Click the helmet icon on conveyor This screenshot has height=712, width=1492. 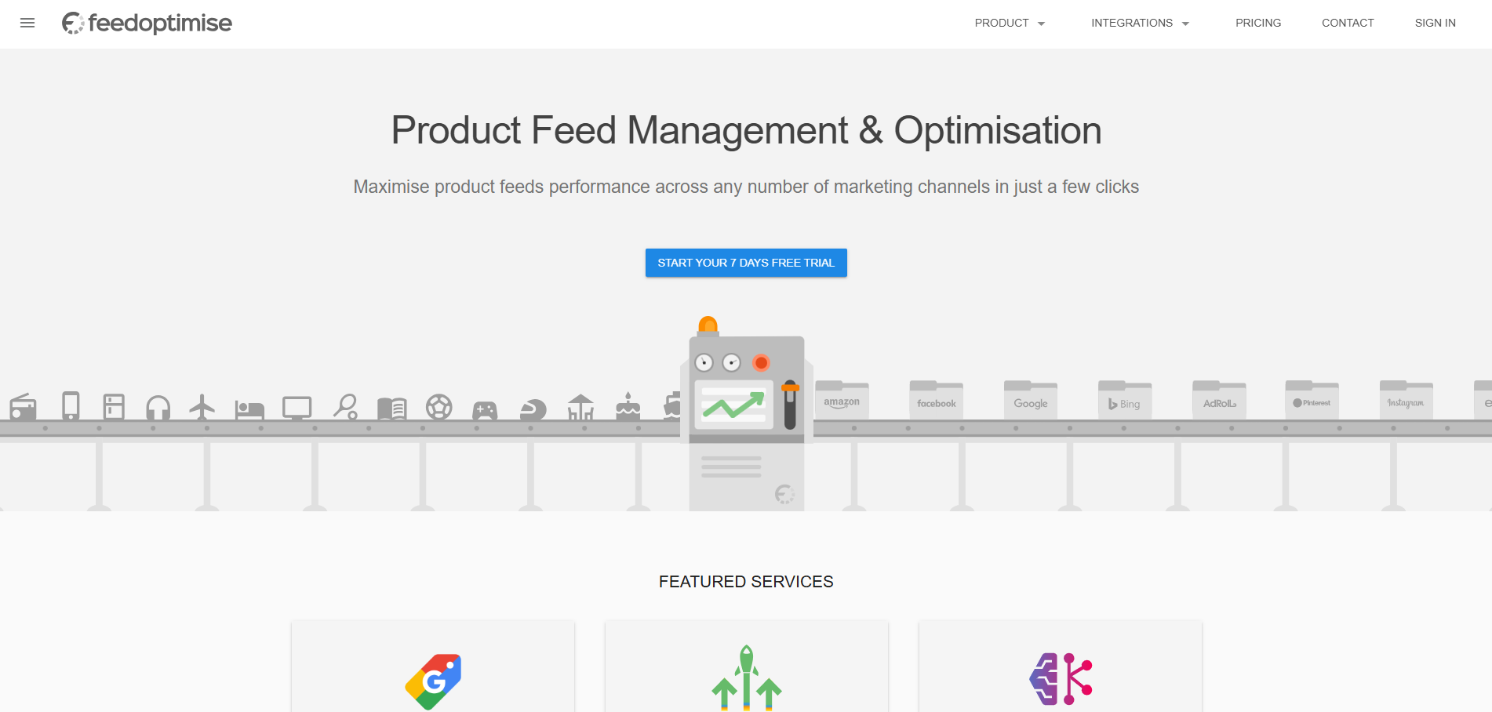pos(533,409)
